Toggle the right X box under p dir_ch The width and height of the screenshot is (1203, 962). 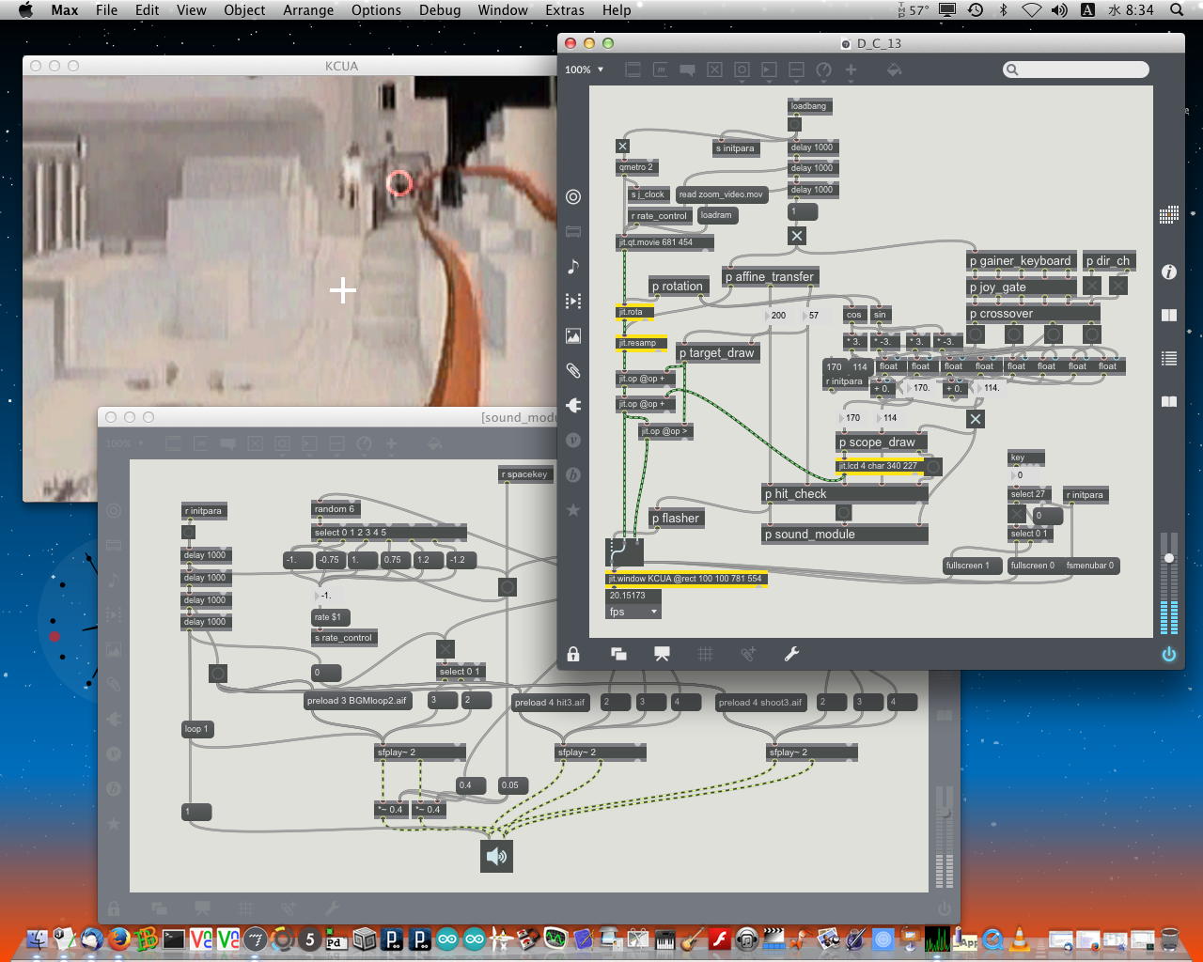coord(1118,286)
